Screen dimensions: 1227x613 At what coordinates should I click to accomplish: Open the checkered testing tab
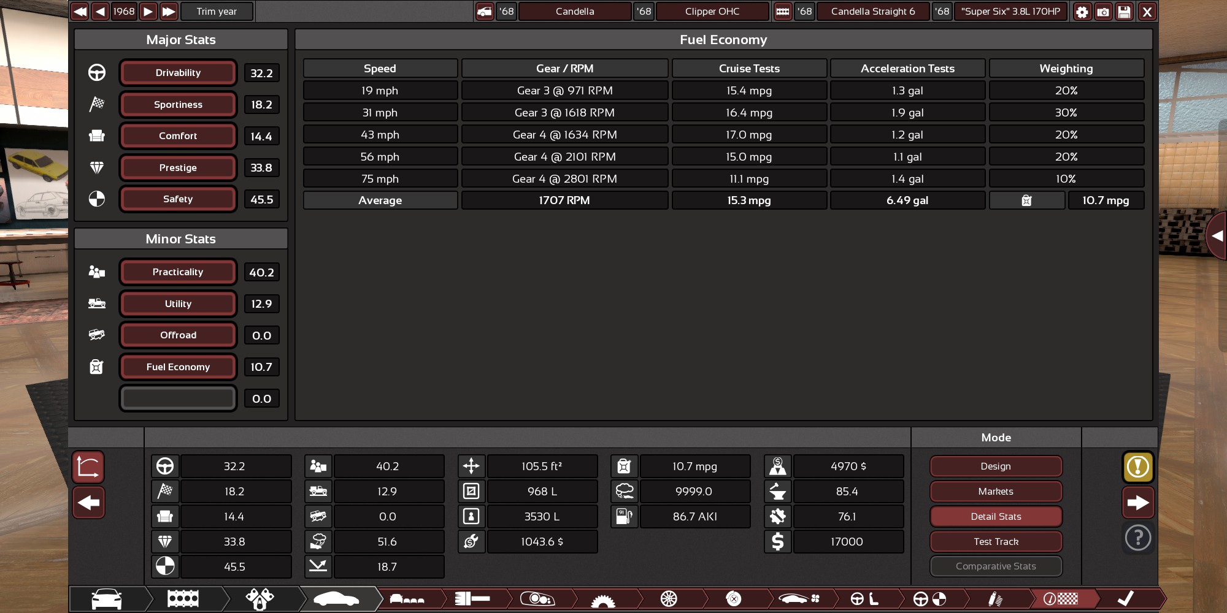tap(1061, 599)
